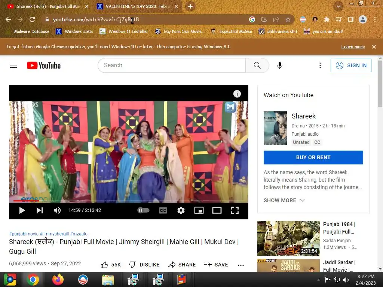Bookmark this page star

[288, 19]
